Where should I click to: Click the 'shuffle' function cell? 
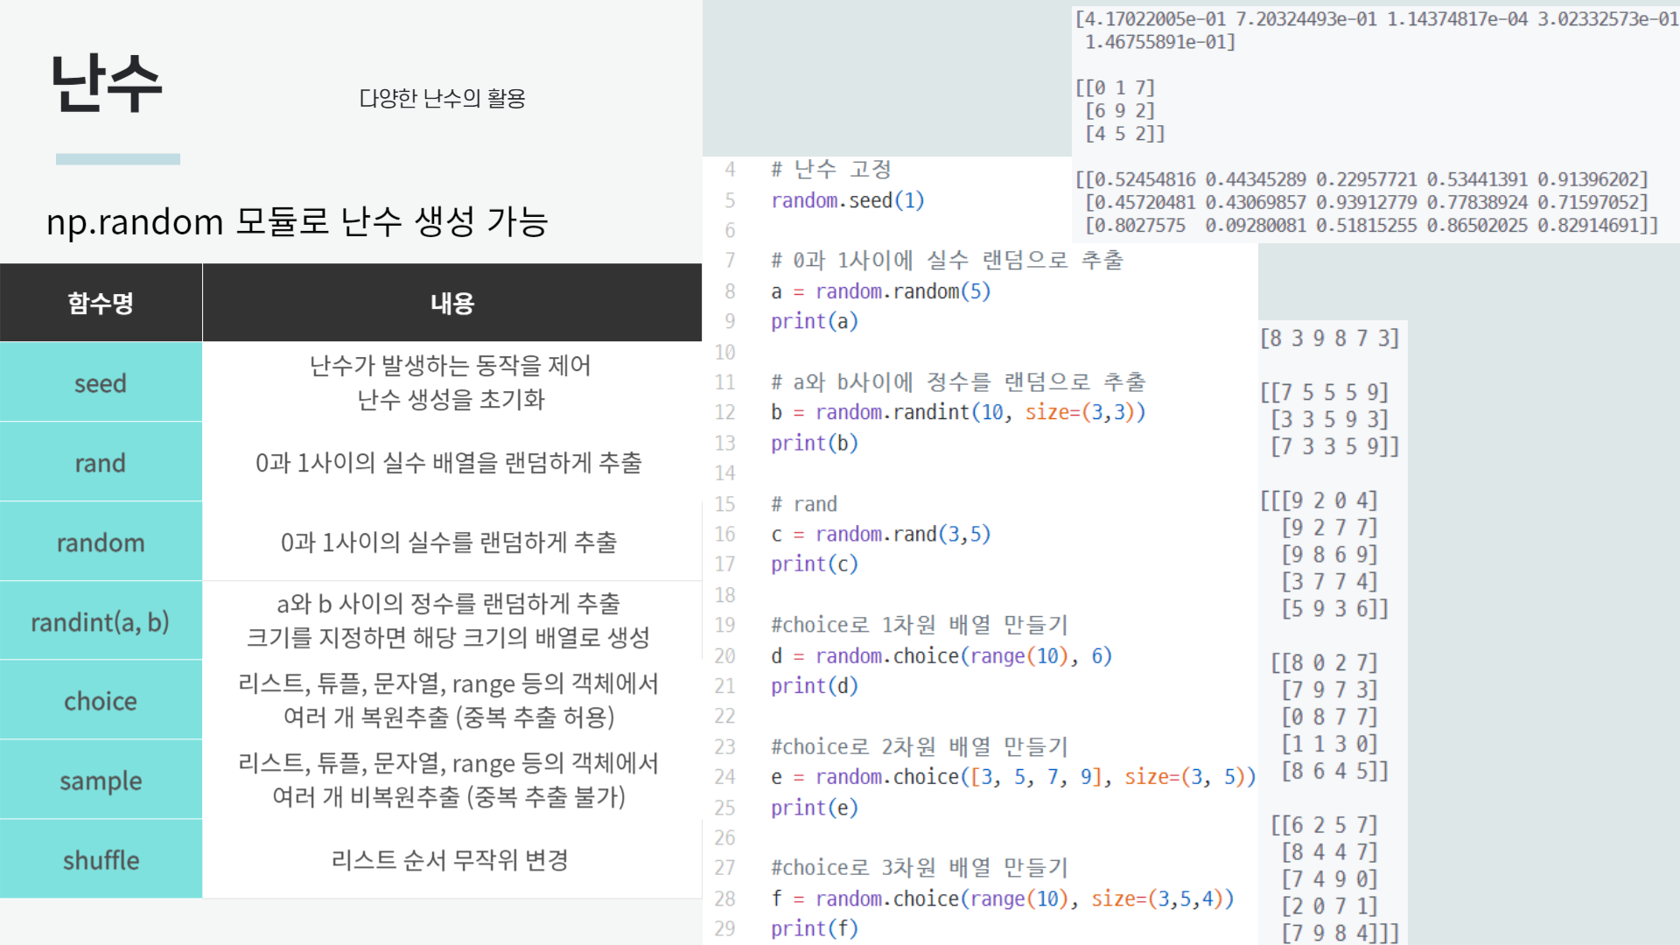(101, 860)
